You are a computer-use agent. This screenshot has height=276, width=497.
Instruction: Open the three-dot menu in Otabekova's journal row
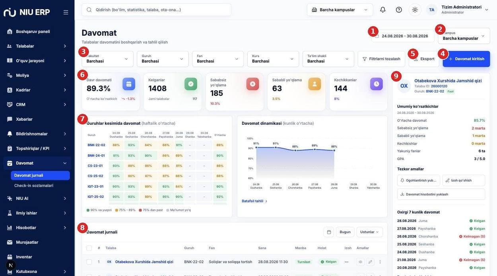point(380,262)
